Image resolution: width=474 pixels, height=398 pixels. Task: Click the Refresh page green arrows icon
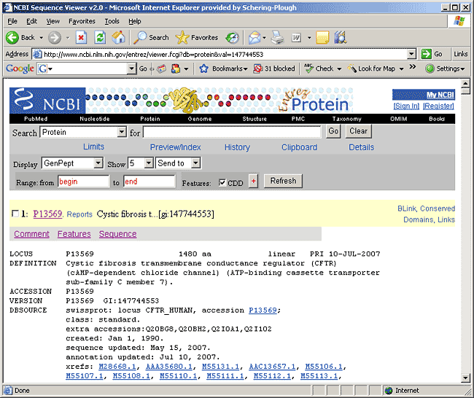[x=100, y=38]
